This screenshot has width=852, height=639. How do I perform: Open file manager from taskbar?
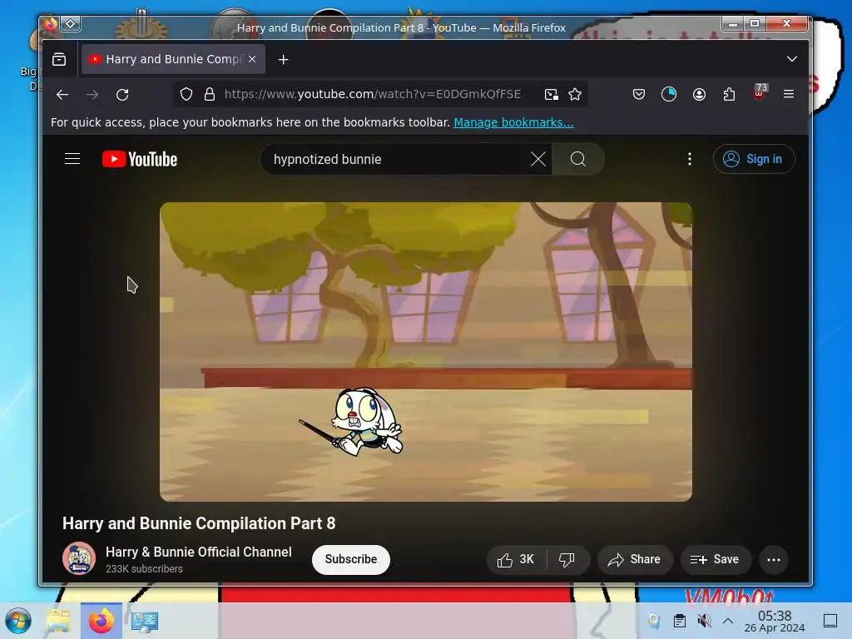coord(58,621)
